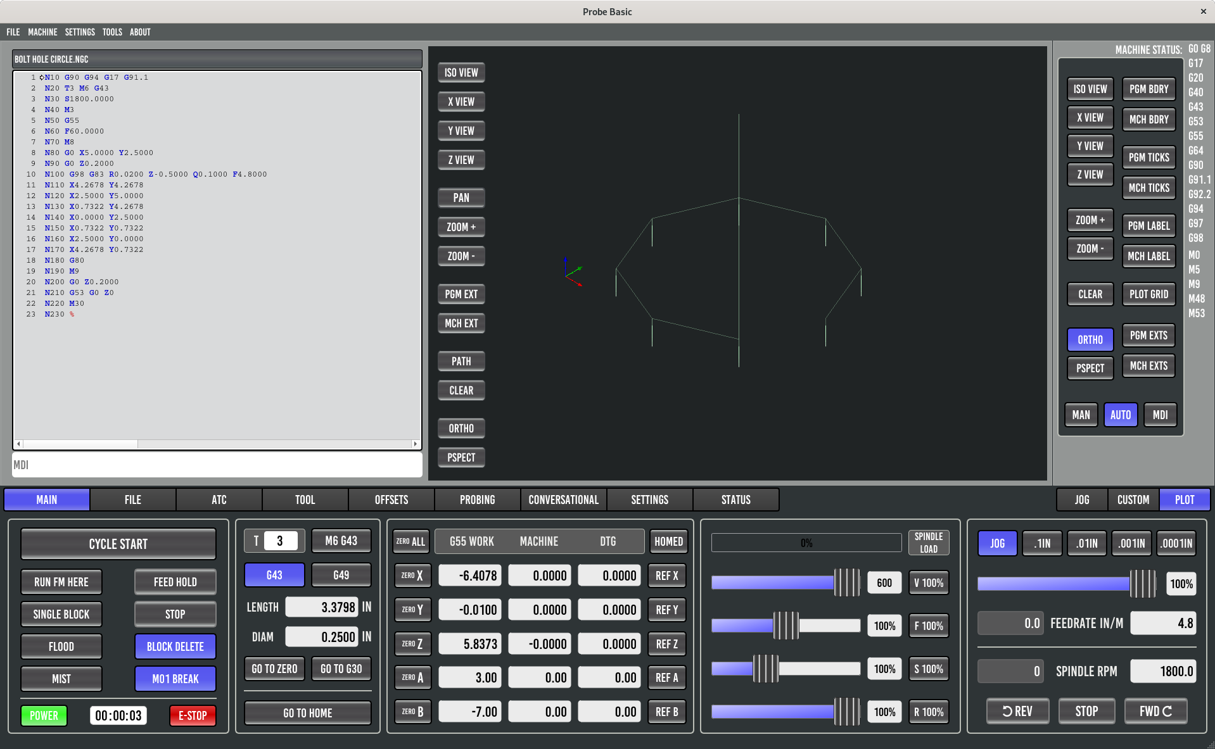The width and height of the screenshot is (1215, 749).
Task: Click the spindle override slider beside S 100%
Action: 786,669
